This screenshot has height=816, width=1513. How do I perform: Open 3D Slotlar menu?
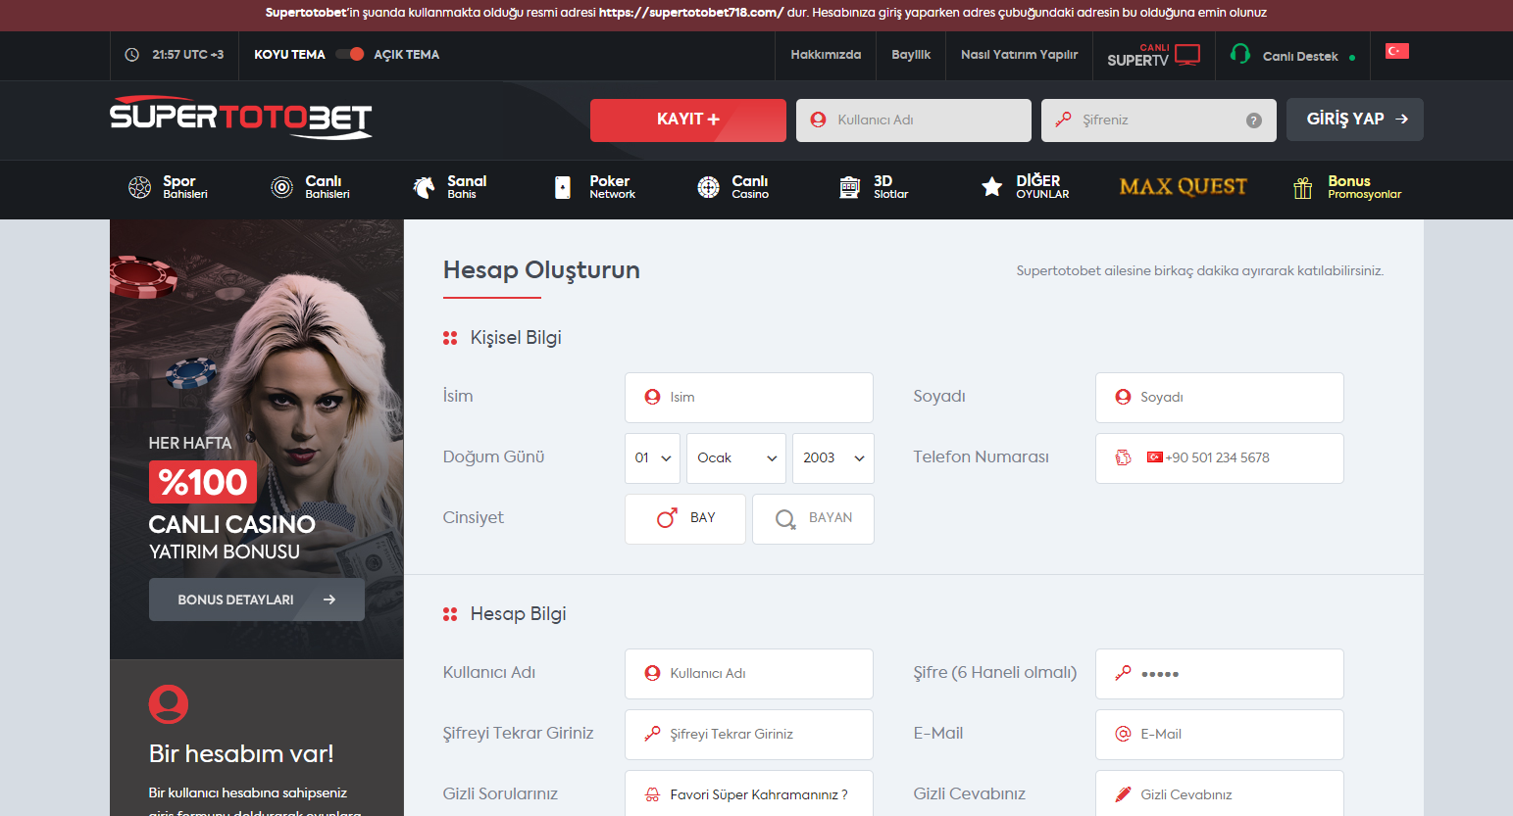pos(874,187)
